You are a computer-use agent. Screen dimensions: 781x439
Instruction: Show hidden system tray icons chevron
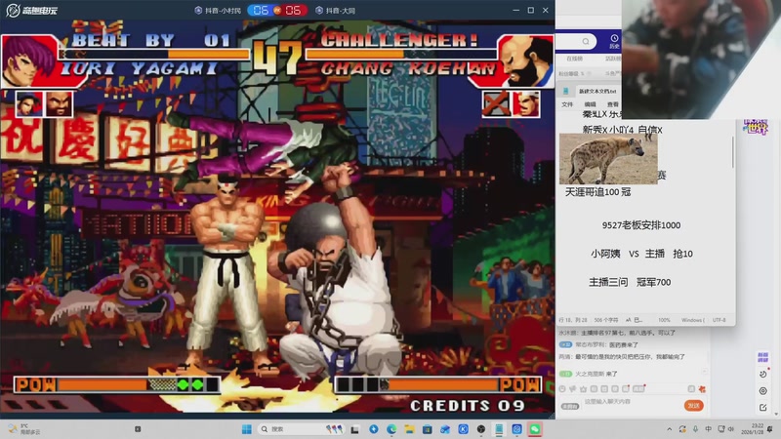(x=669, y=429)
